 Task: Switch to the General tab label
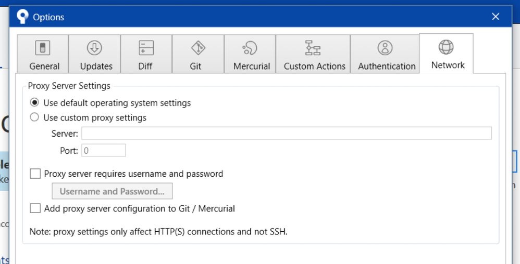click(44, 67)
